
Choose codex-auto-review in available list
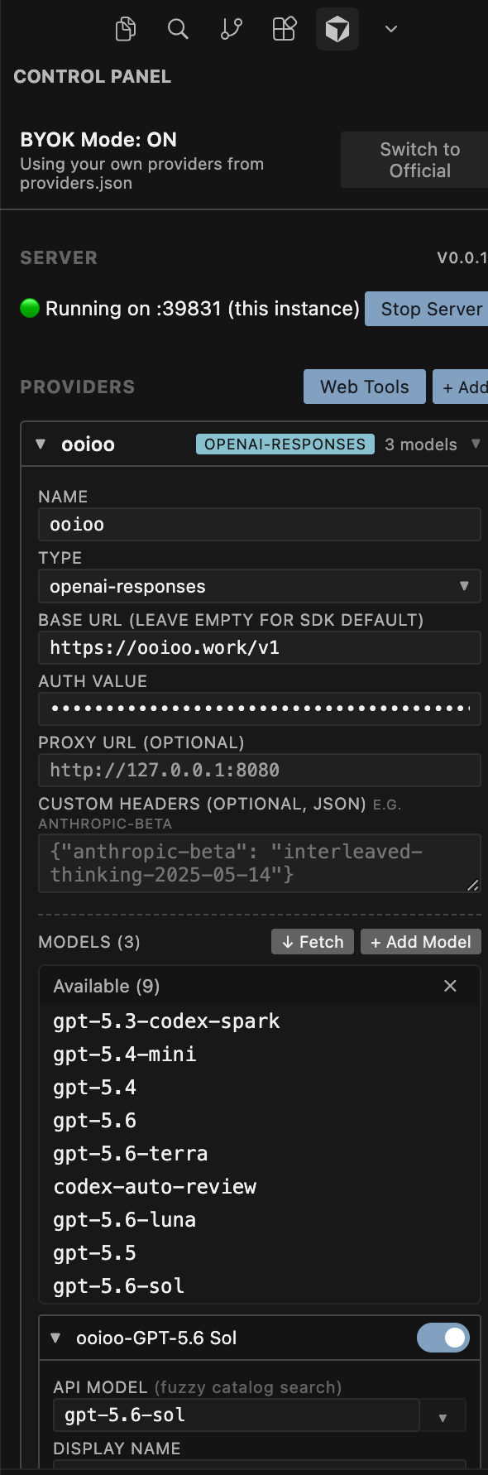155,1187
